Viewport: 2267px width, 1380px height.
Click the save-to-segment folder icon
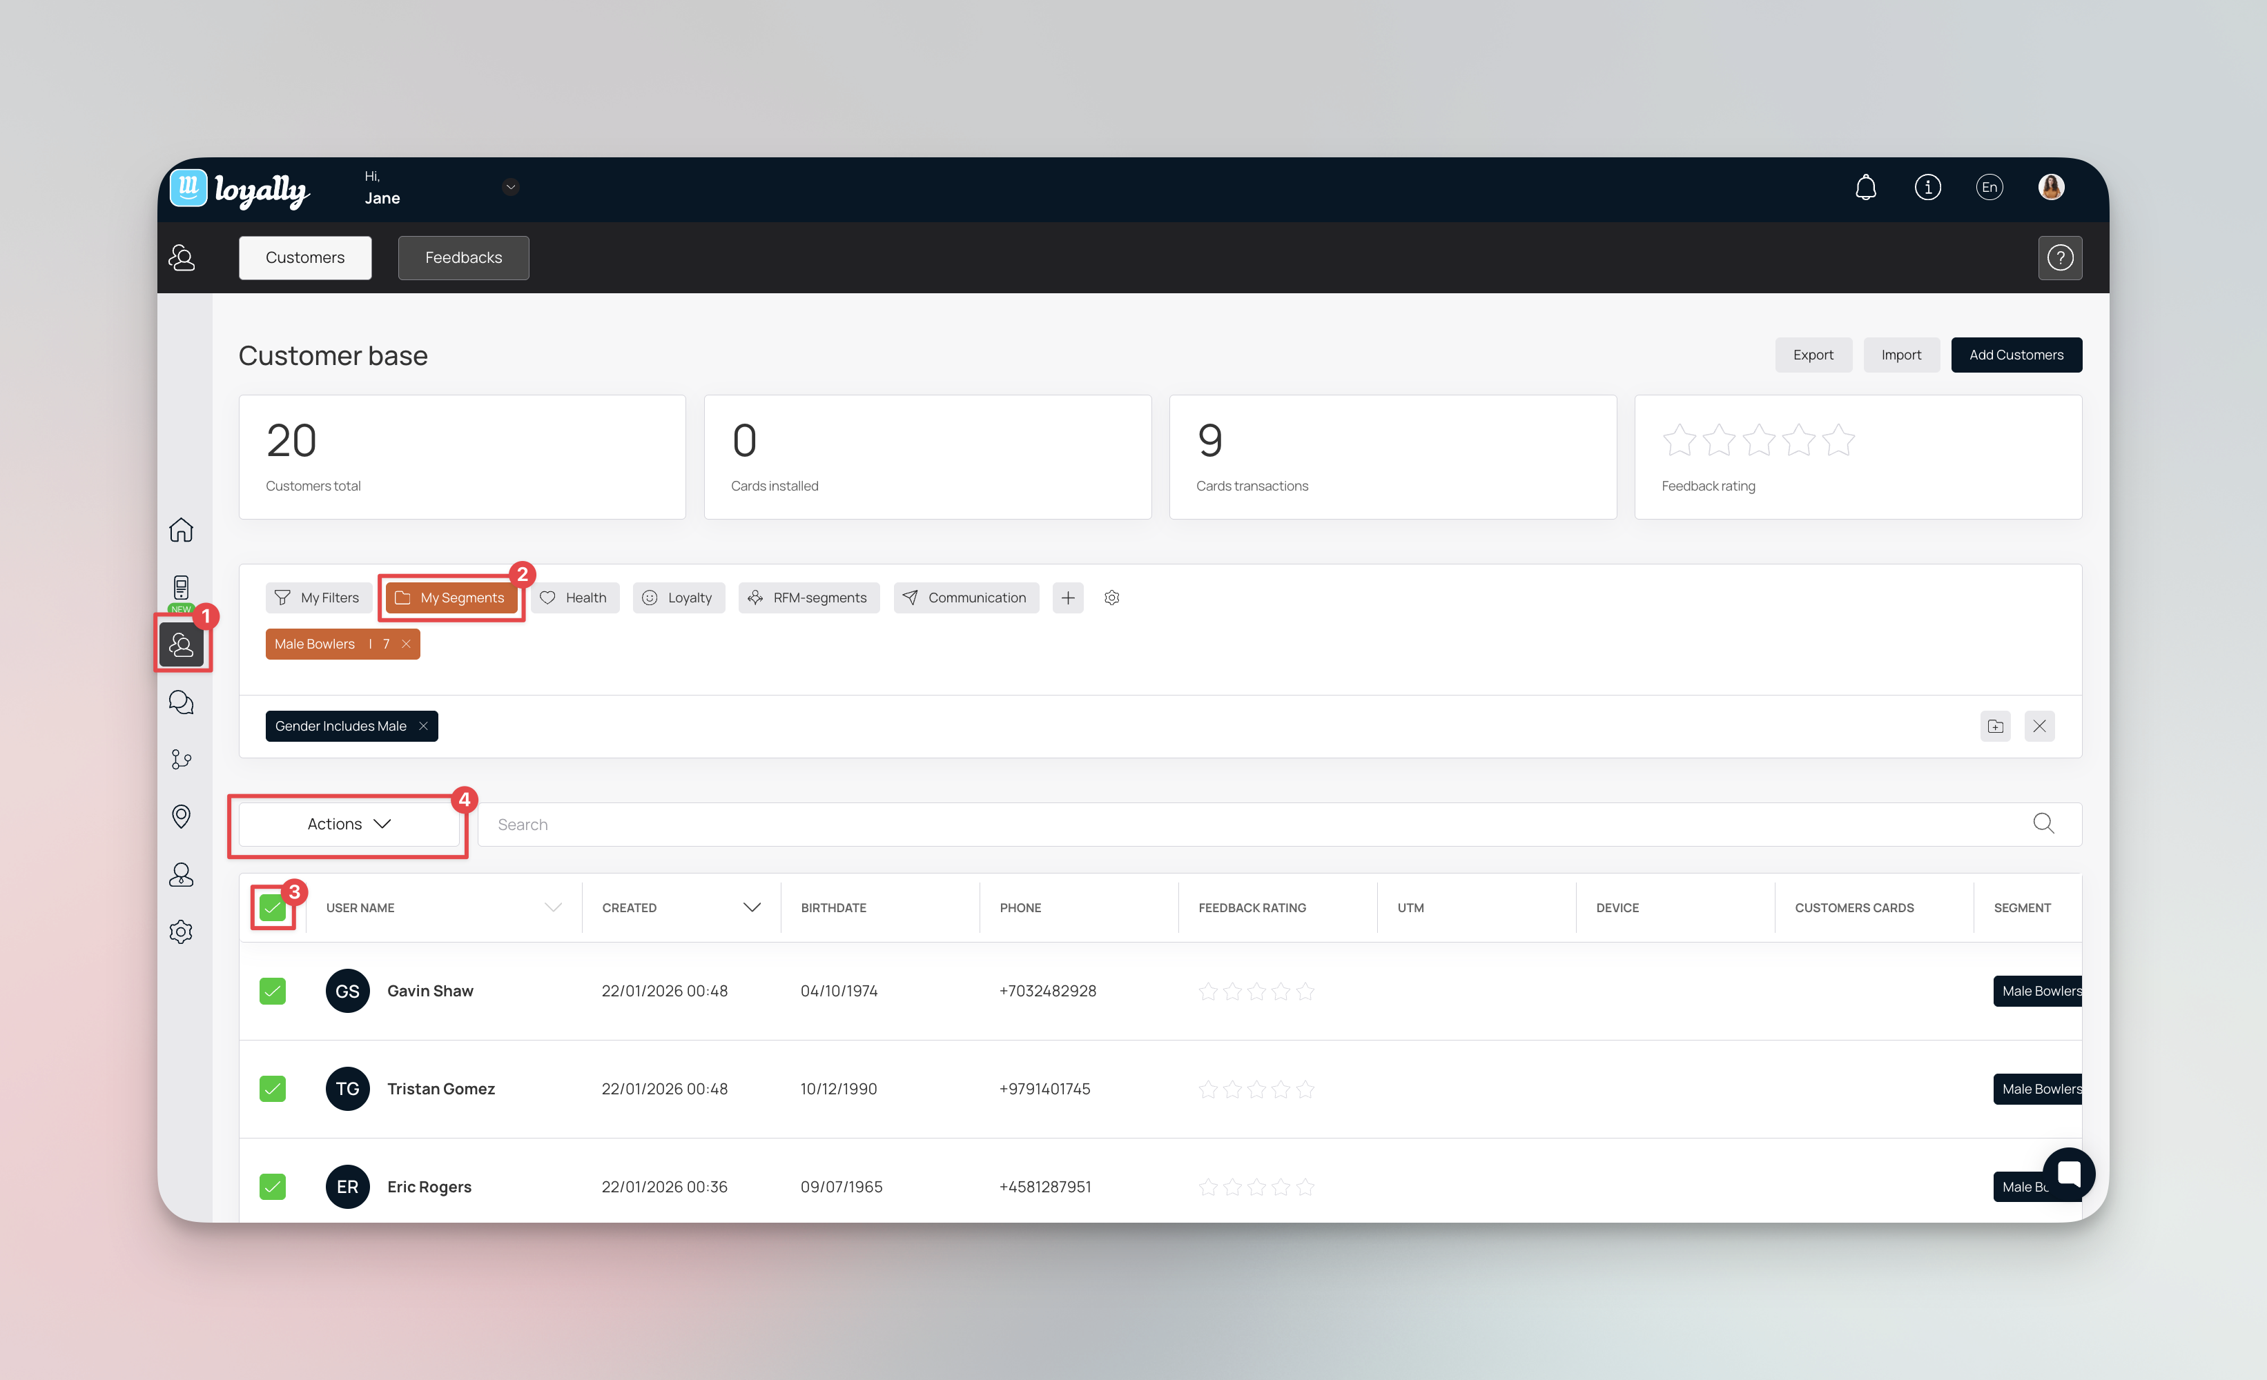(x=1994, y=727)
